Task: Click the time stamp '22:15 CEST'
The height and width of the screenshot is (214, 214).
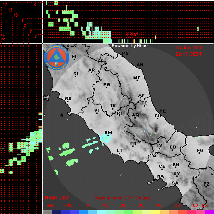Action: [189, 54]
